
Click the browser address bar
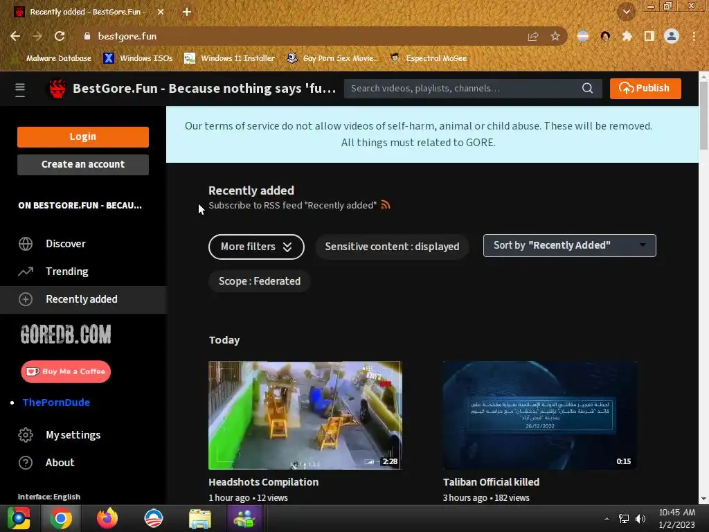[303, 36]
